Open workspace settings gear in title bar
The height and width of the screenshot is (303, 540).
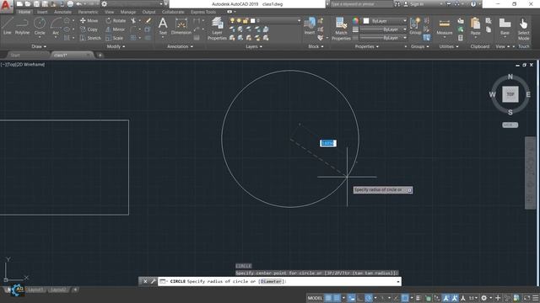point(104,4)
